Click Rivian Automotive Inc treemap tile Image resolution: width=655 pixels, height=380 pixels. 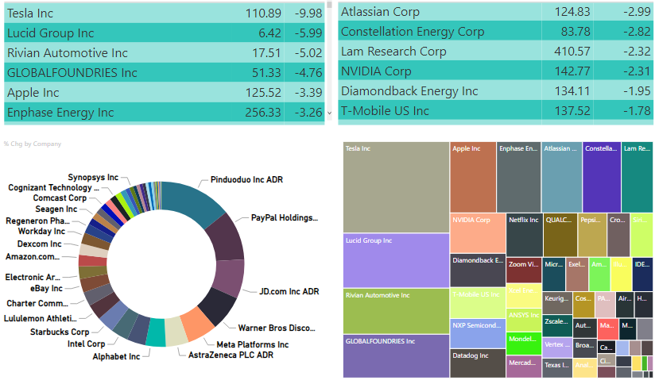396,311
